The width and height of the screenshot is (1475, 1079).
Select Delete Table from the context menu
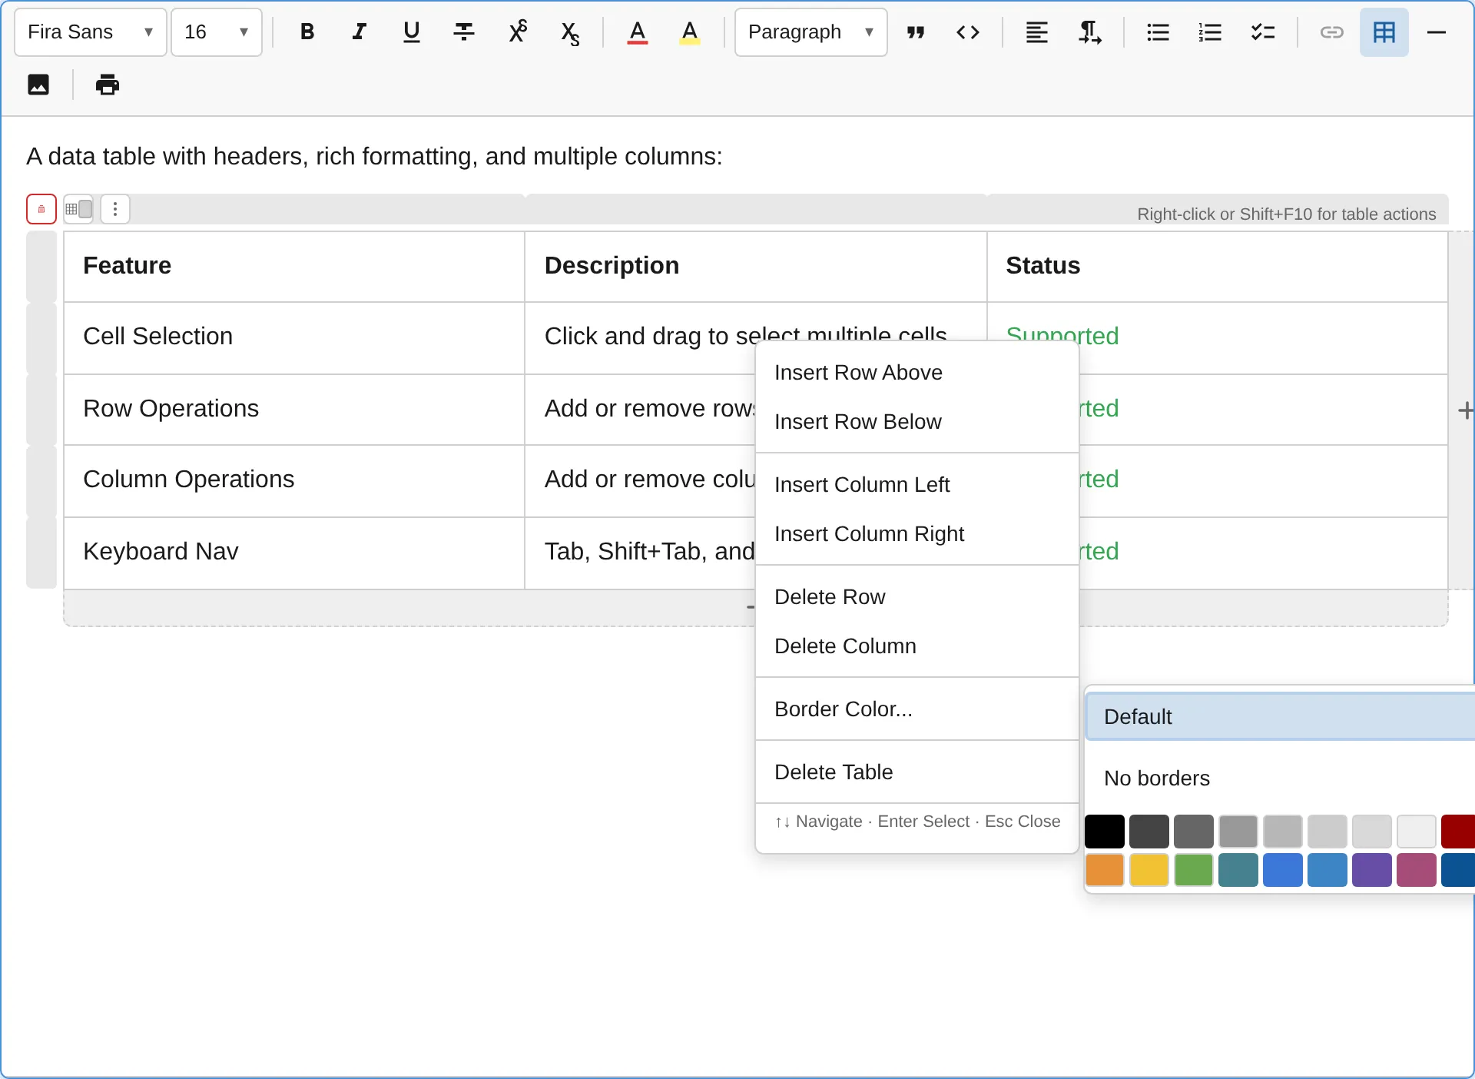834,772
